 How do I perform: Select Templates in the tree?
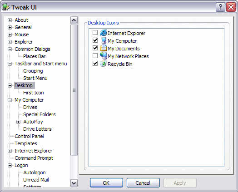[26, 143]
